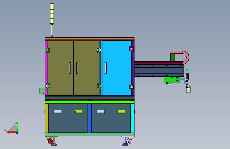Select the left olive cabinet door panel
Image resolution: width=230 pixels, height=149 pixels.
pos(60,68)
